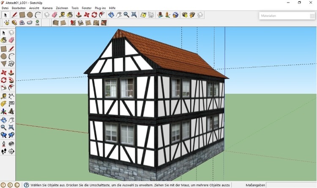Go to the Next camera view
This screenshot has width=317, height=188.
tap(11, 135)
